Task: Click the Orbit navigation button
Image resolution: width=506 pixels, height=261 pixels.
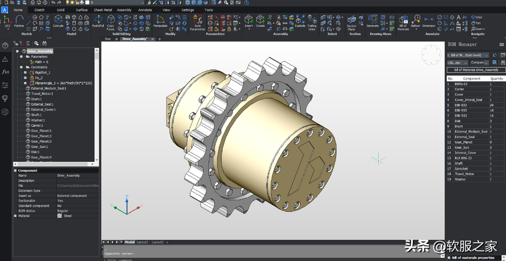Action: pos(476,17)
